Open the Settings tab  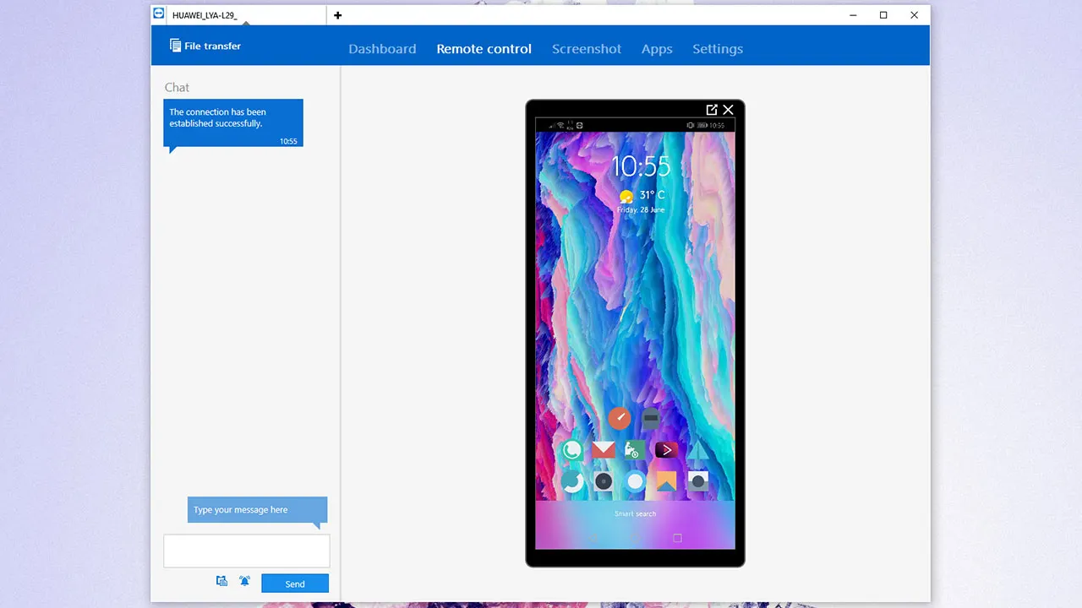click(718, 49)
